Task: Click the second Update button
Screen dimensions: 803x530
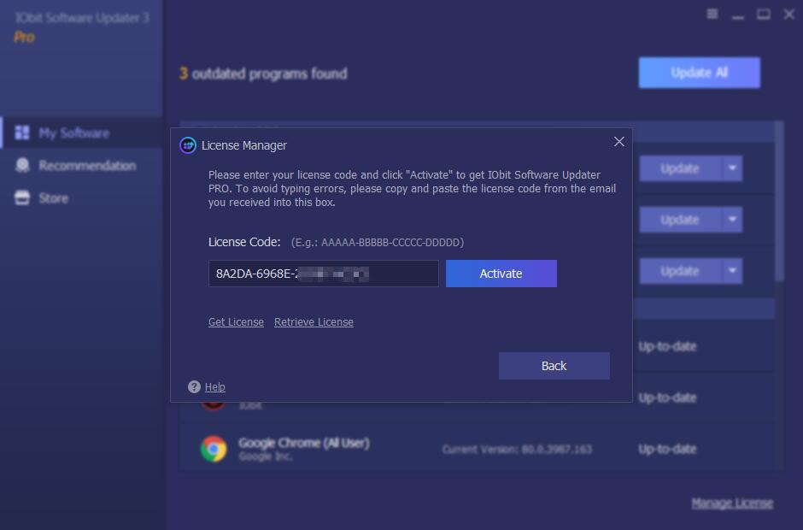Action: click(x=680, y=220)
